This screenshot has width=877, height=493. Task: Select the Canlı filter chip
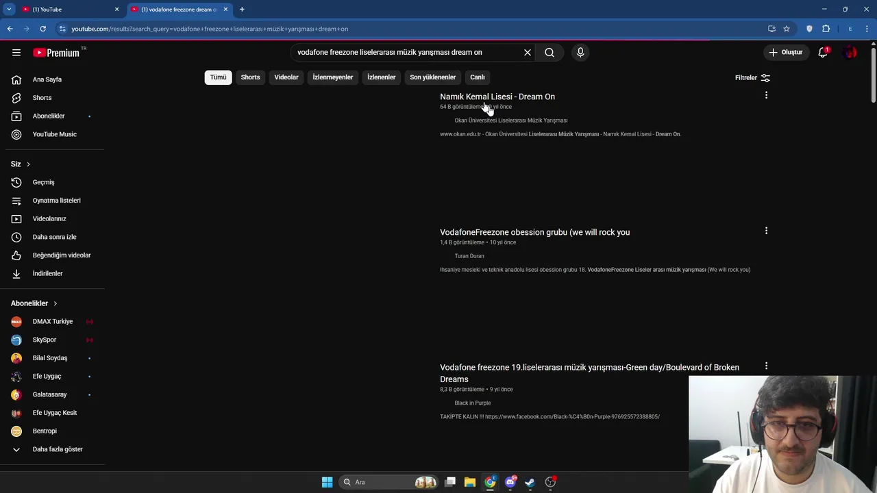[478, 77]
